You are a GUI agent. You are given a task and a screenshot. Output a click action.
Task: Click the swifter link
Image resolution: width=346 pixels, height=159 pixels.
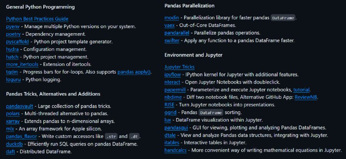pos(172,41)
